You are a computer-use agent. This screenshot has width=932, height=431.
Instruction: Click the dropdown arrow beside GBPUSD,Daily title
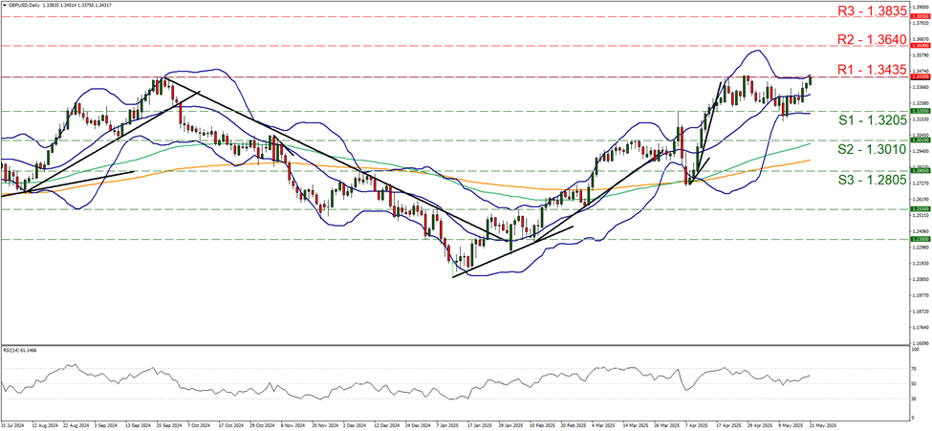coord(4,5)
